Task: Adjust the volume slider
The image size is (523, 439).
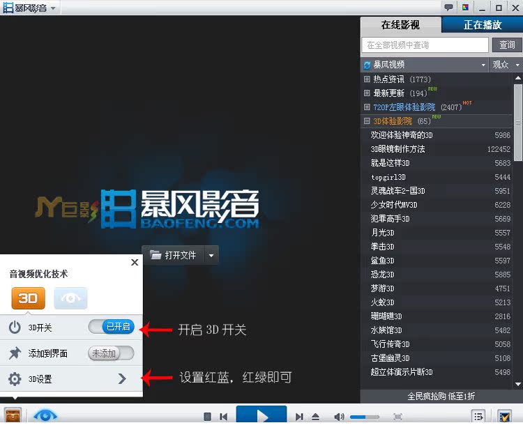Action: pos(364,417)
